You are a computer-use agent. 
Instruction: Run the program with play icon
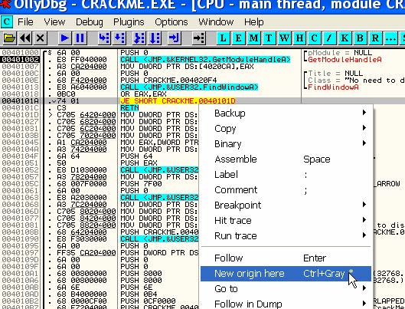coord(64,38)
